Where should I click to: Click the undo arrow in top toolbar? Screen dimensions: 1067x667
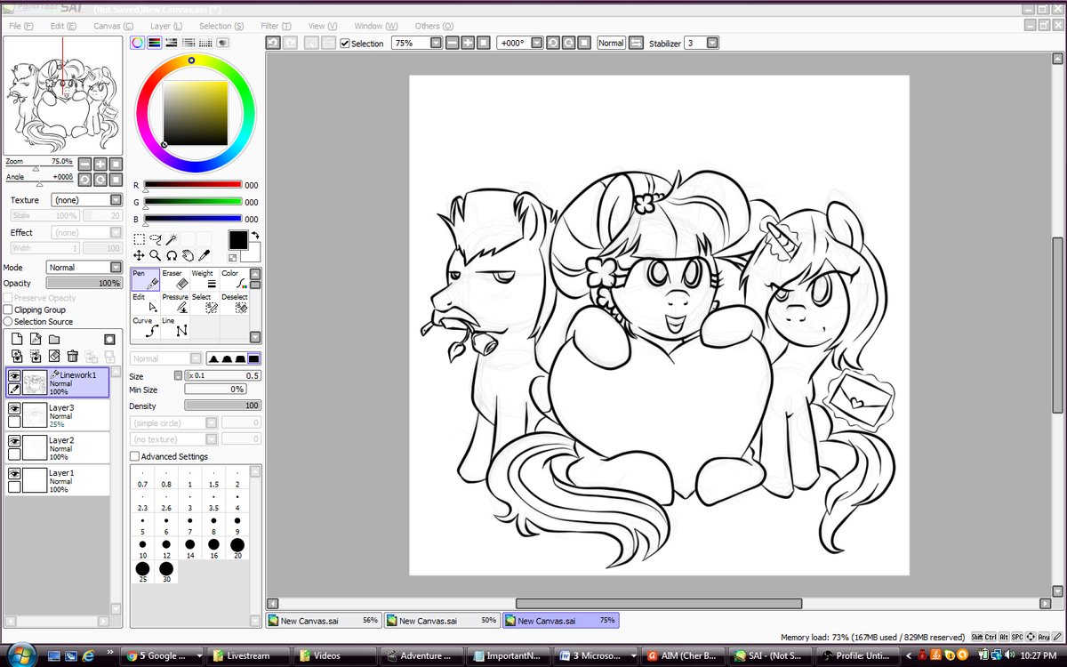tap(273, 43)
